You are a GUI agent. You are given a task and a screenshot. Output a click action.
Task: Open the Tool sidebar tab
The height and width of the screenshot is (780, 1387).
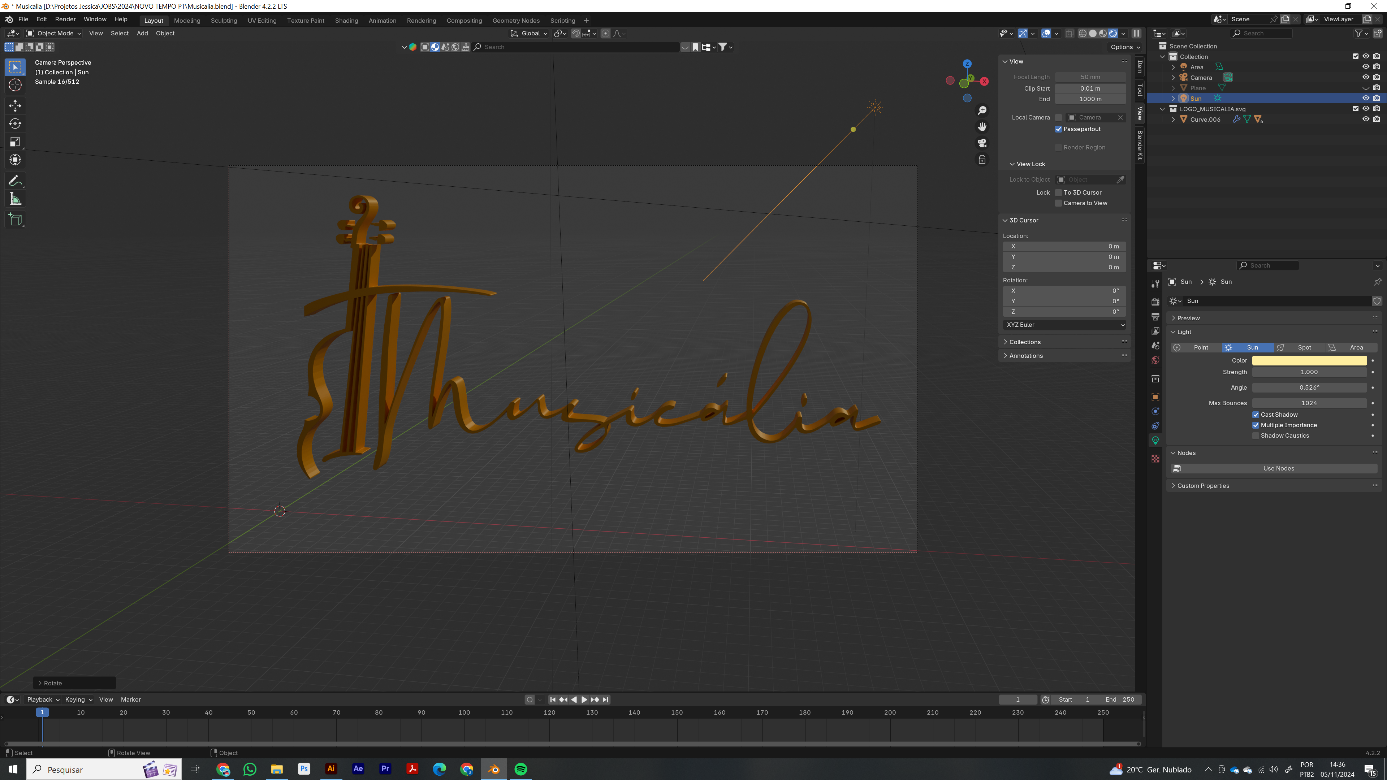1140,89
